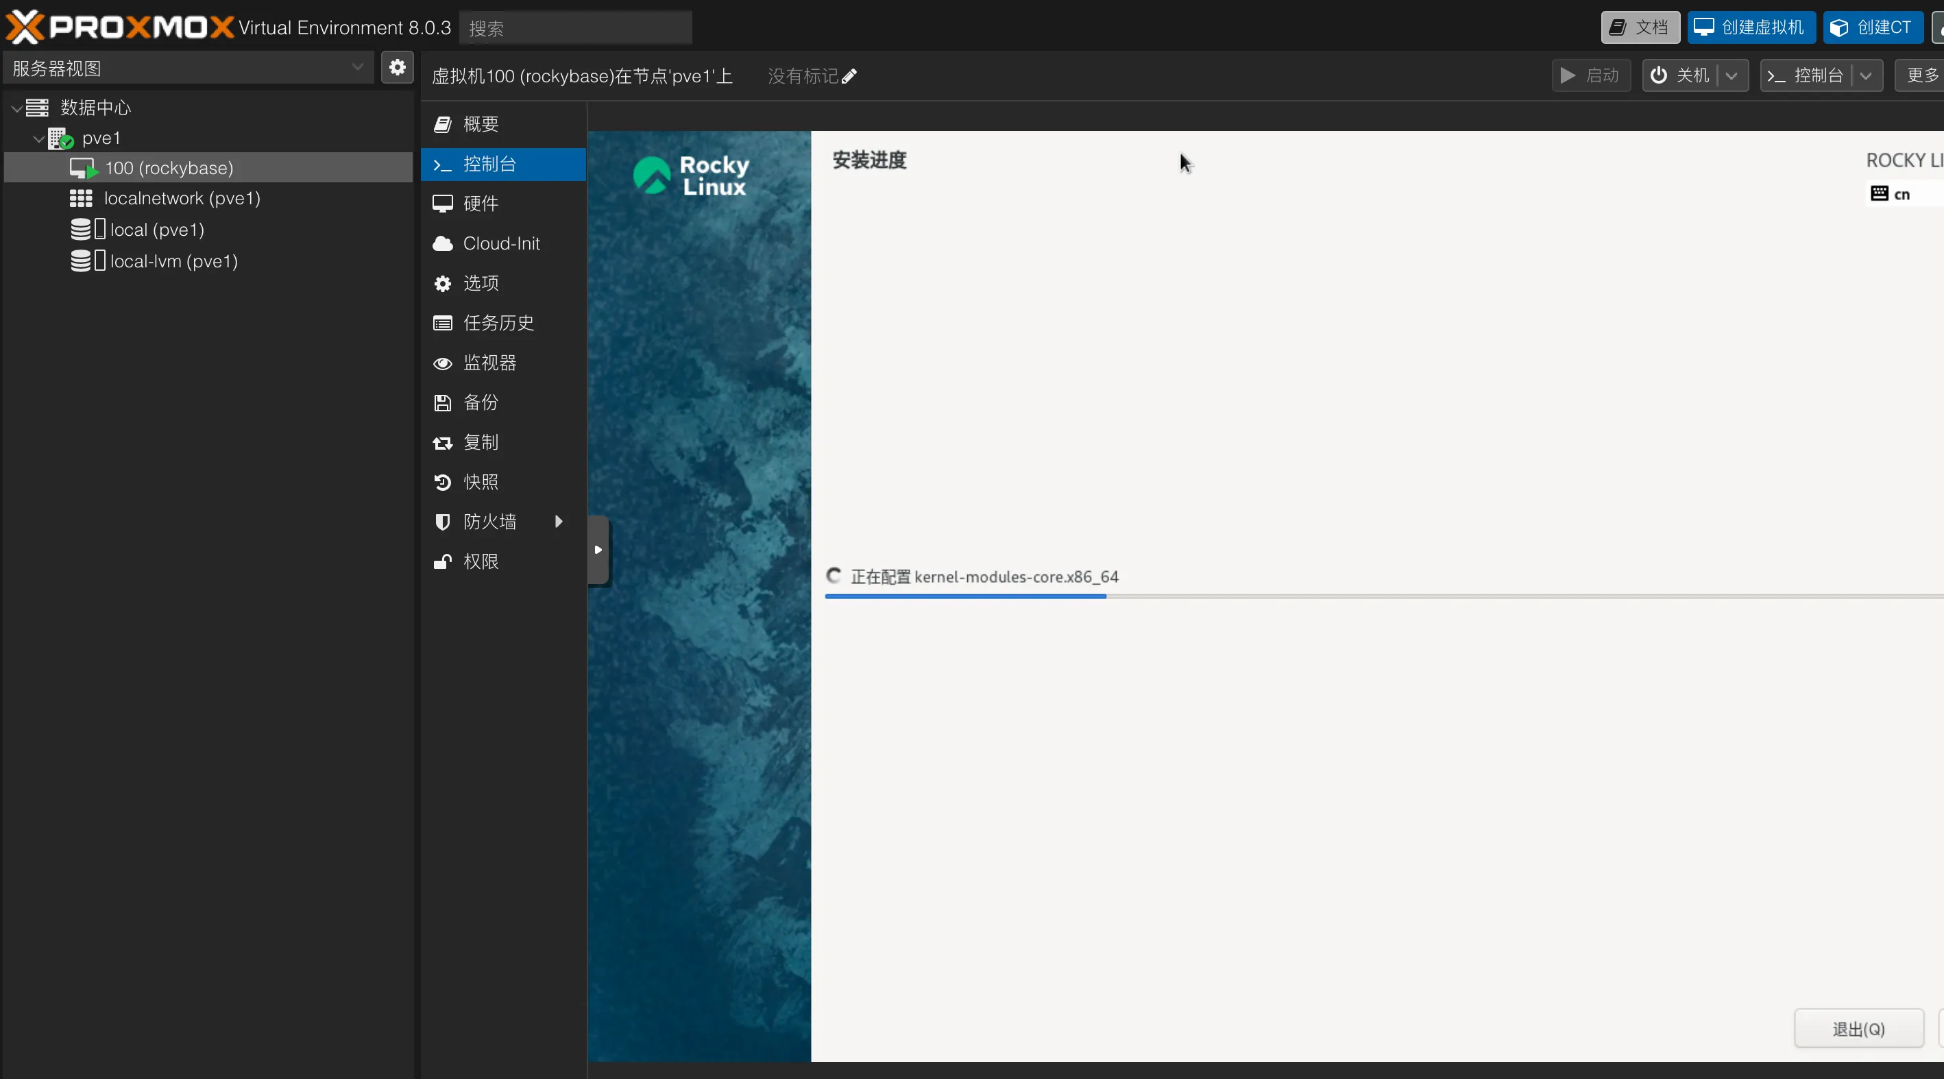Click the gear settings icon beside server view
Screen dimensions: 1944x1079
point(397,68)
